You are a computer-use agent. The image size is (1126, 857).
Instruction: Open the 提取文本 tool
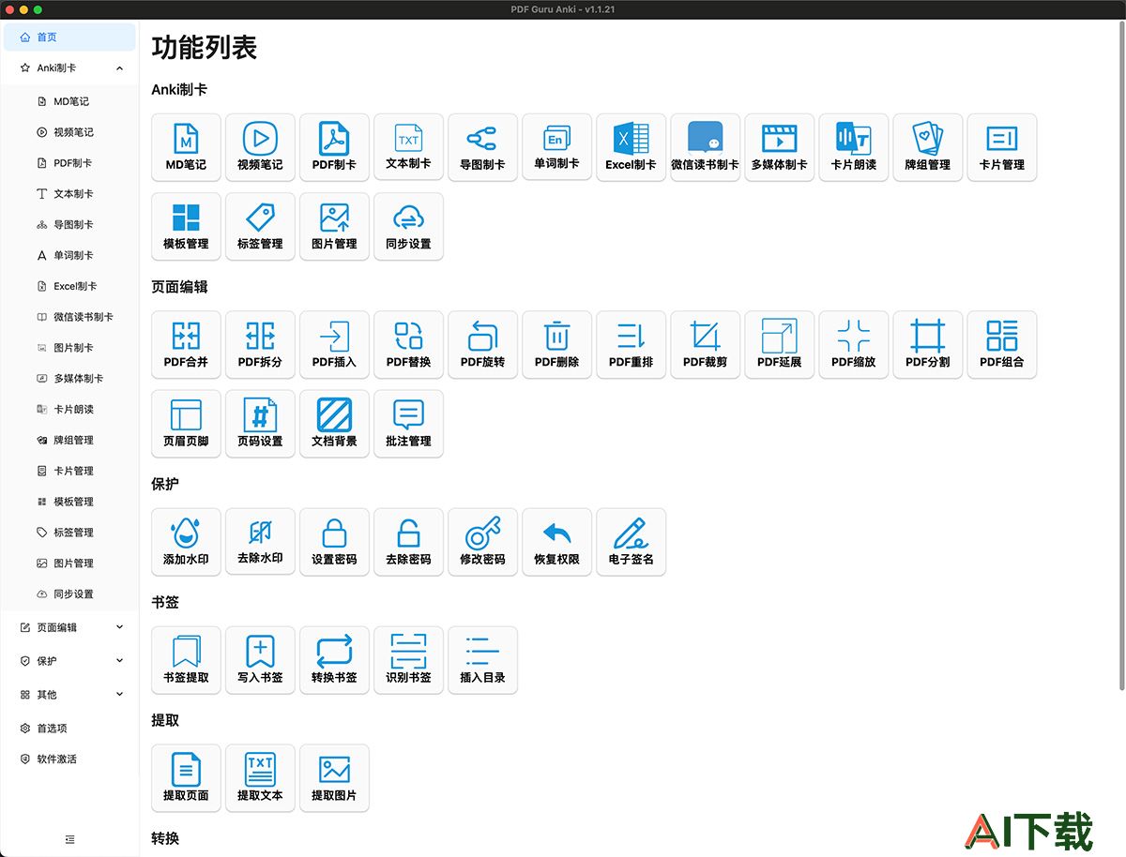pyautogui.click(x=260, y=777)
